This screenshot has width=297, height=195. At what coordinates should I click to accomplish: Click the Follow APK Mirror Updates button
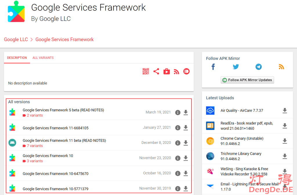[247, 80]
